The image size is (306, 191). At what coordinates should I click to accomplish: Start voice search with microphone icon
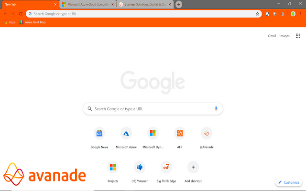pyautogui.click(x=216, y=109)
